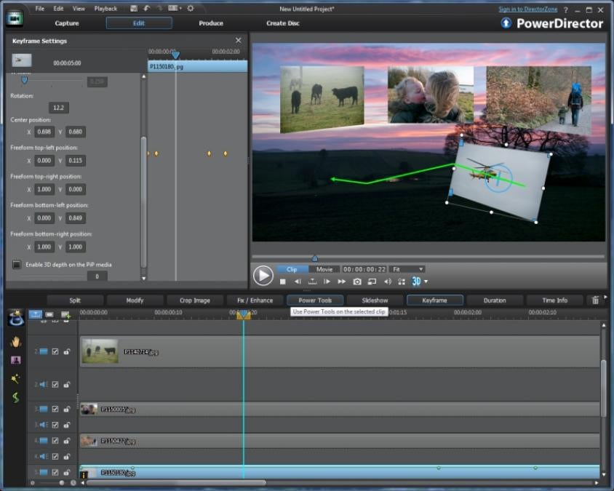
Task: Click the Duration button
Action: tap(495, 300)
